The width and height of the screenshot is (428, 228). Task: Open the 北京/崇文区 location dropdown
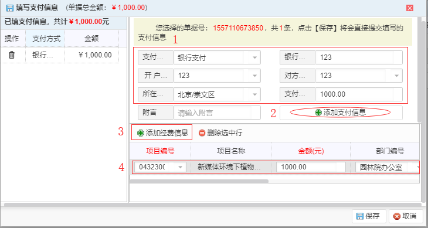click(254, 94)
